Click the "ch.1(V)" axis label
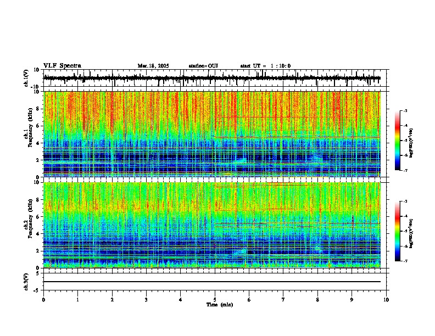The width and height of the screenshot is (435, 336). pos(26,78)
